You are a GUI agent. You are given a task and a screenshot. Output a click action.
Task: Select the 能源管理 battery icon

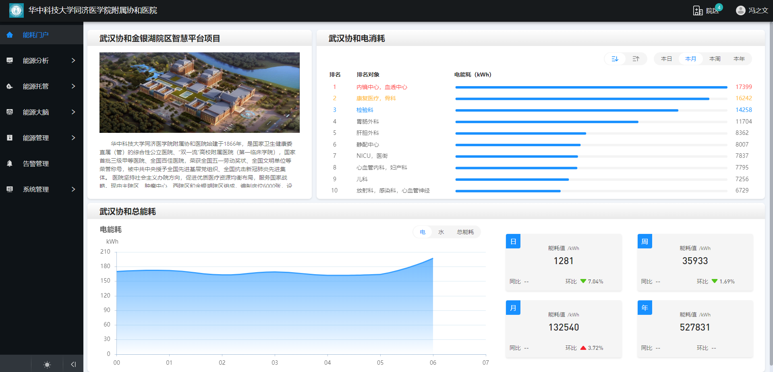9,138
